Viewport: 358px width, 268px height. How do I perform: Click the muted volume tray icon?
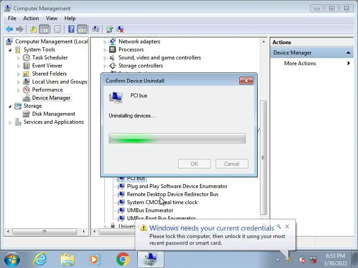coord(302,260)
